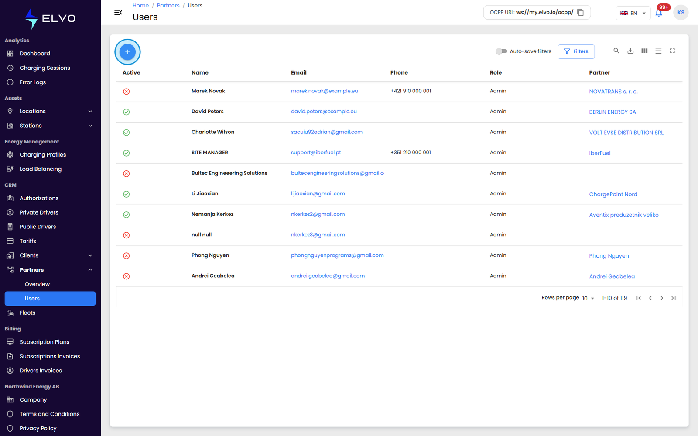
Task: Open Public Drivers in sidebar
Action: tap(50, 227)
